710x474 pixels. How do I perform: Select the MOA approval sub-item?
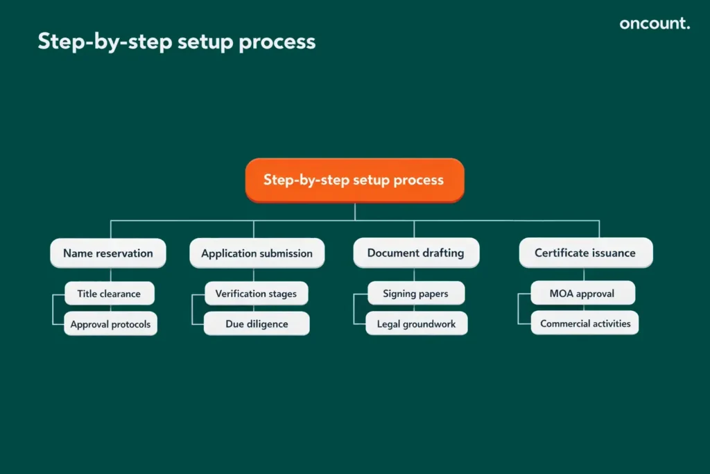click(583, 293)
